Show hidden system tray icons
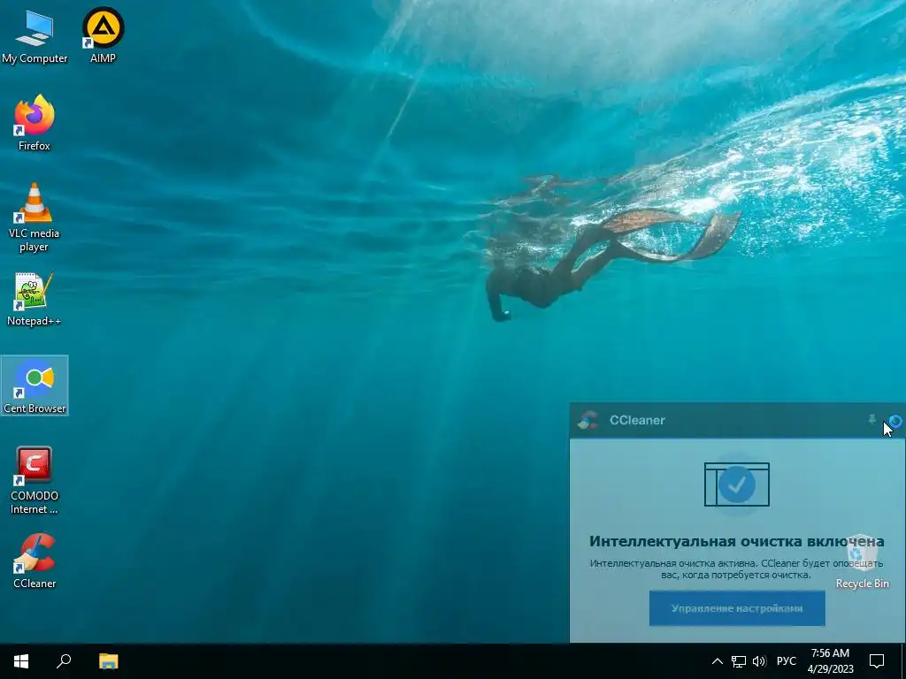 click(717, 661)
